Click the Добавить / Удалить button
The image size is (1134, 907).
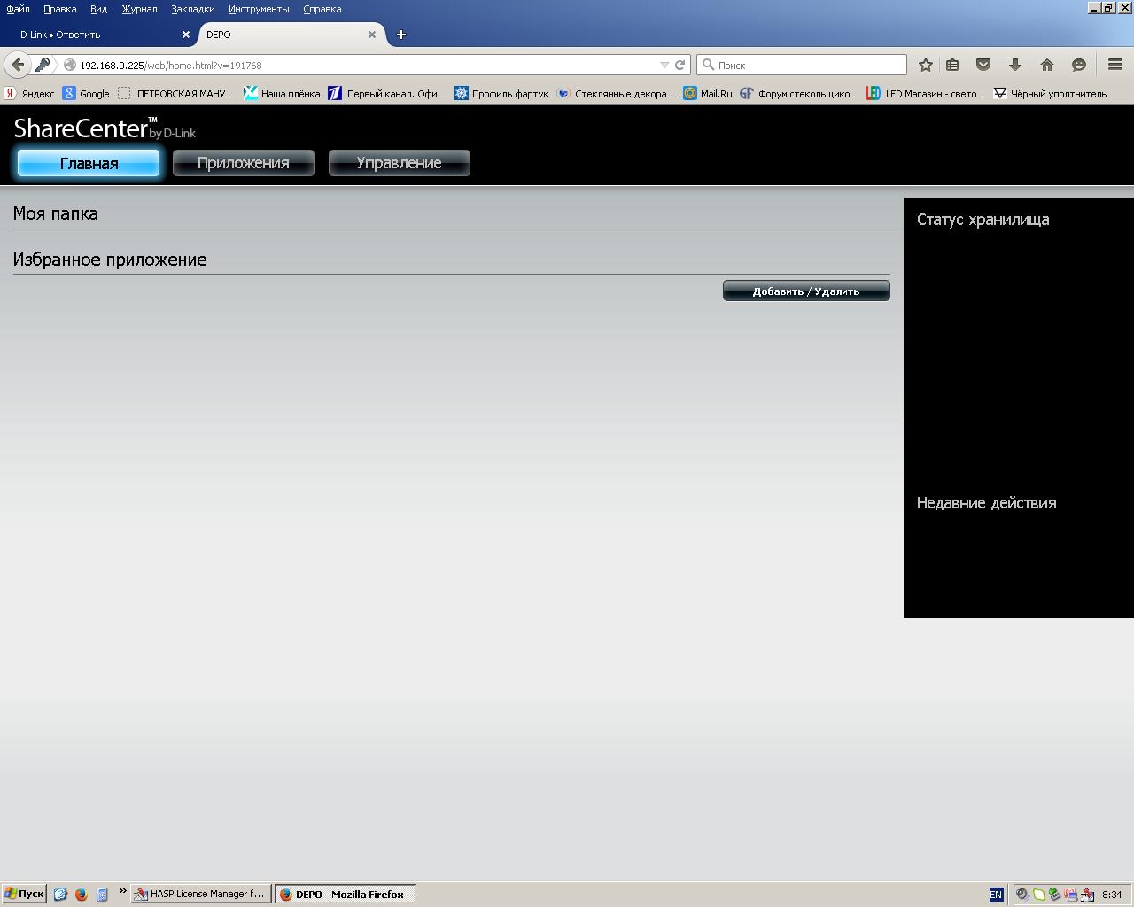coord(806,291)
